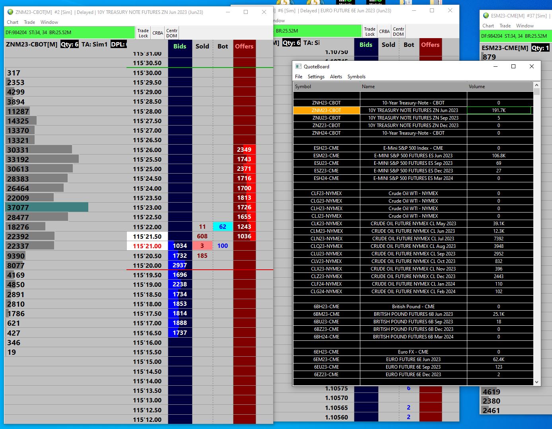The width and height of the screenshot is (552, 429).
Task: Click the 608 sold cell at 115'21.50
Action: tap(202, 236)
